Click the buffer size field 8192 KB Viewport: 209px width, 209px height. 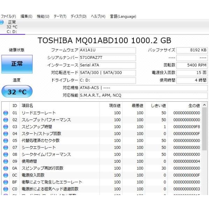coord(192,50)
